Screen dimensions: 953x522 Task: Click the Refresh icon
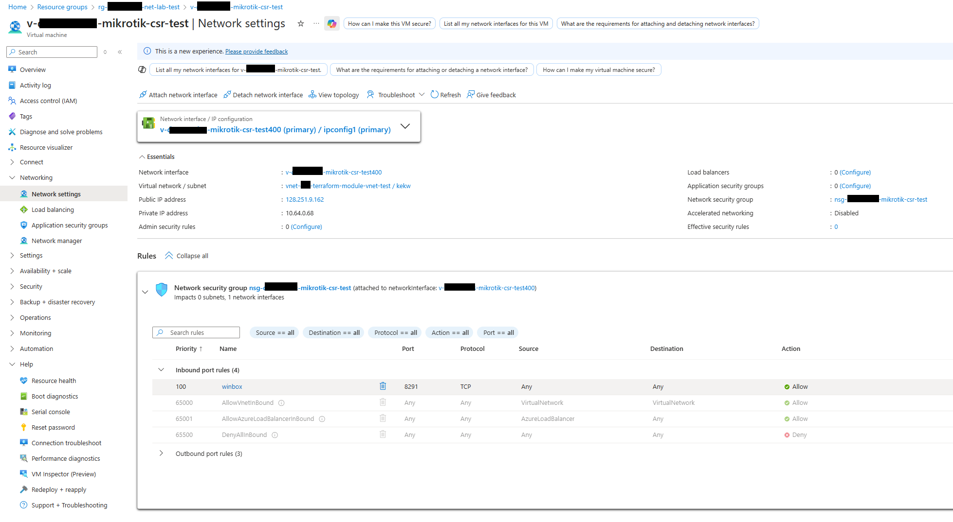[434, 95]
